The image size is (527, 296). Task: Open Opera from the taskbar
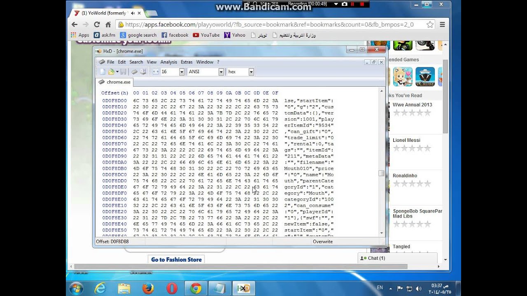click(x=172, y=288)
